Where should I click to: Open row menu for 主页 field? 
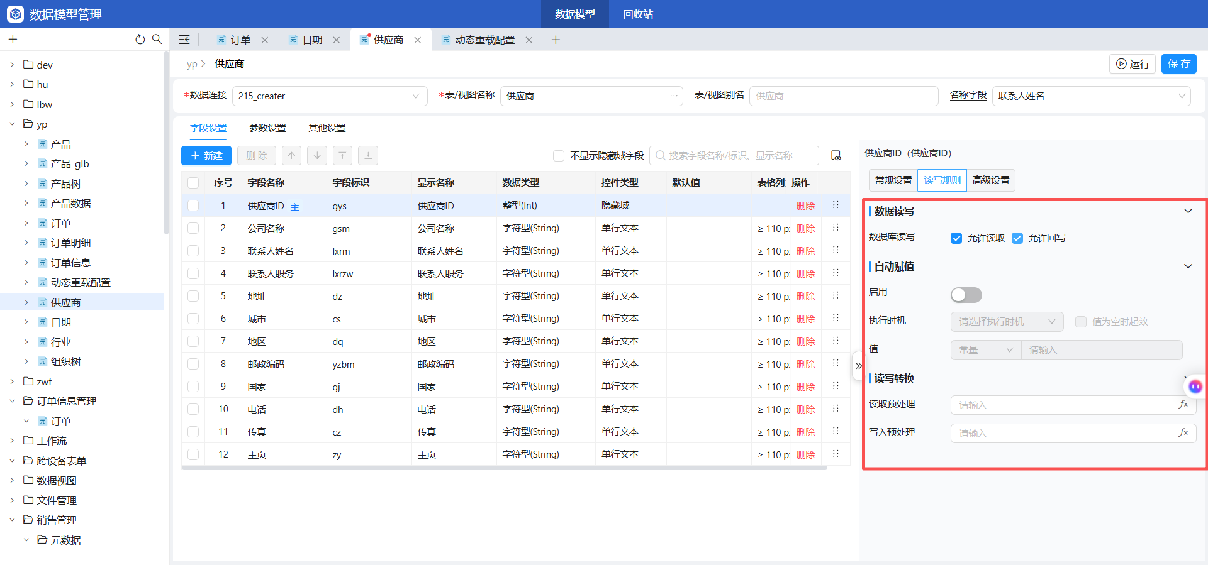(x=836, y=454)
